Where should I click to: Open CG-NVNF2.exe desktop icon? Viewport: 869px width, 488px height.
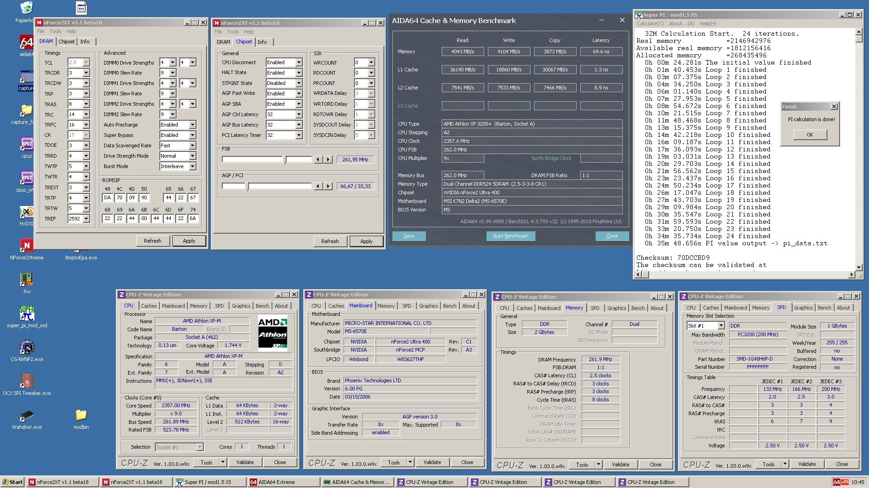coord(27,351)
